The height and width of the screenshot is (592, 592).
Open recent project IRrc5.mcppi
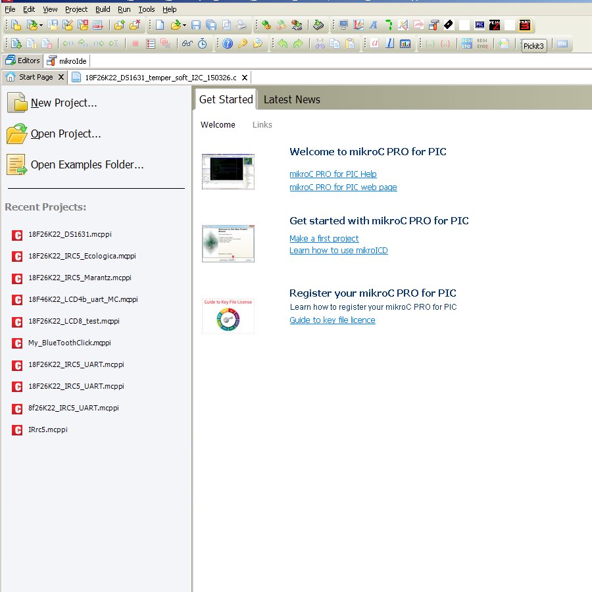47,430
